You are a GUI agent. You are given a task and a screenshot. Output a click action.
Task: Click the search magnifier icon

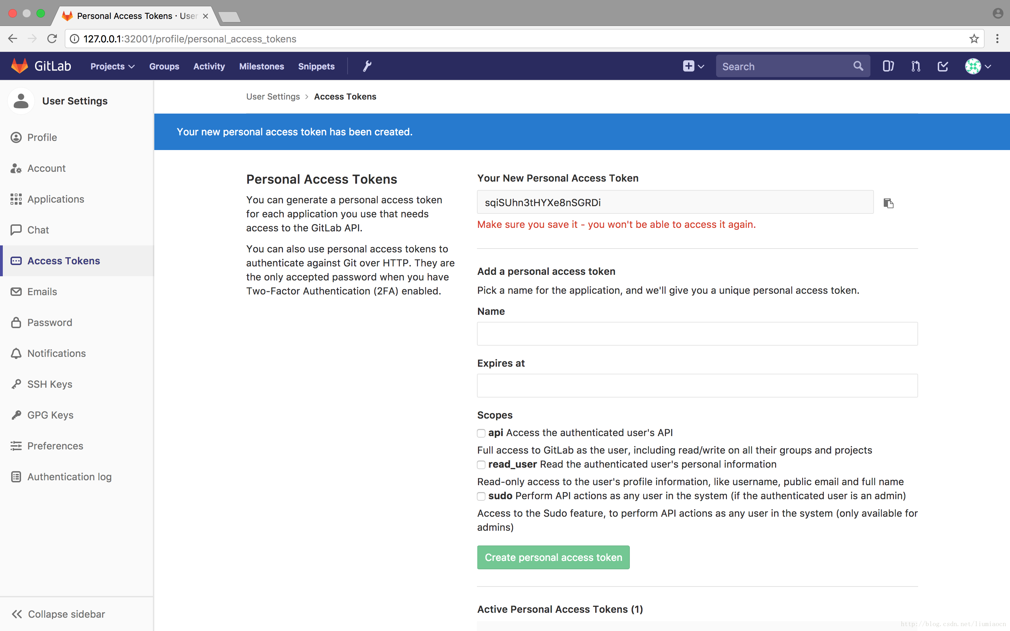858,66
